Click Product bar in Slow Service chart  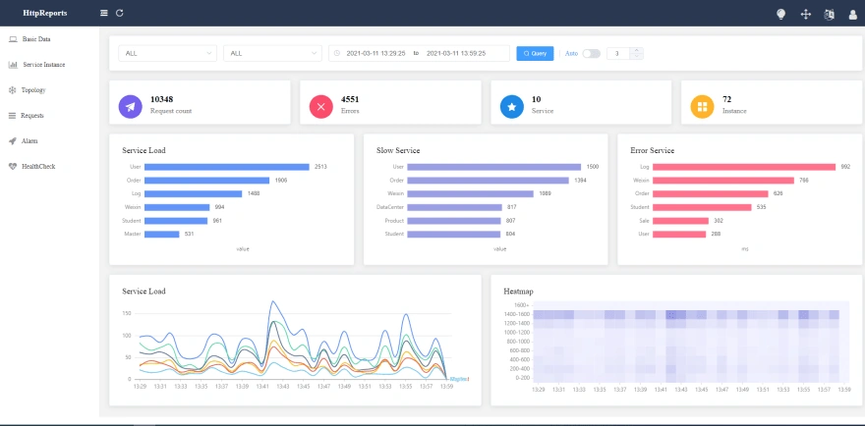point(454,221)
